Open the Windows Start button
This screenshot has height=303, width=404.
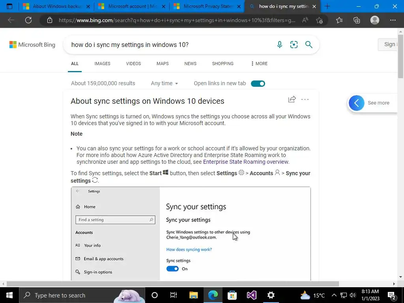click(9, 295)
